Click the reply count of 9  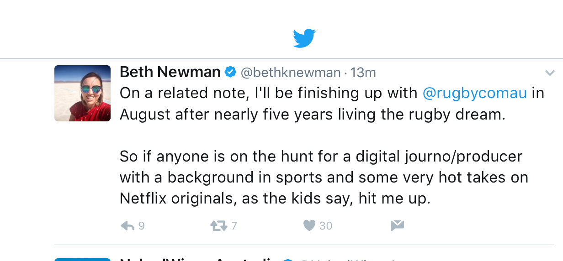click(141, 225)
